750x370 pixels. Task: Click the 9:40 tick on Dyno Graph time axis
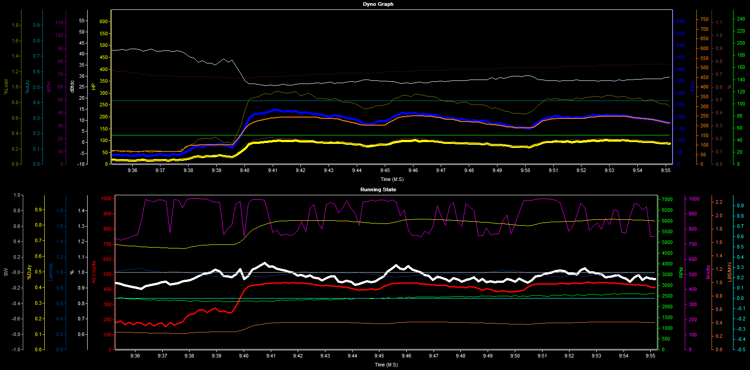click(x=244, y=170)
